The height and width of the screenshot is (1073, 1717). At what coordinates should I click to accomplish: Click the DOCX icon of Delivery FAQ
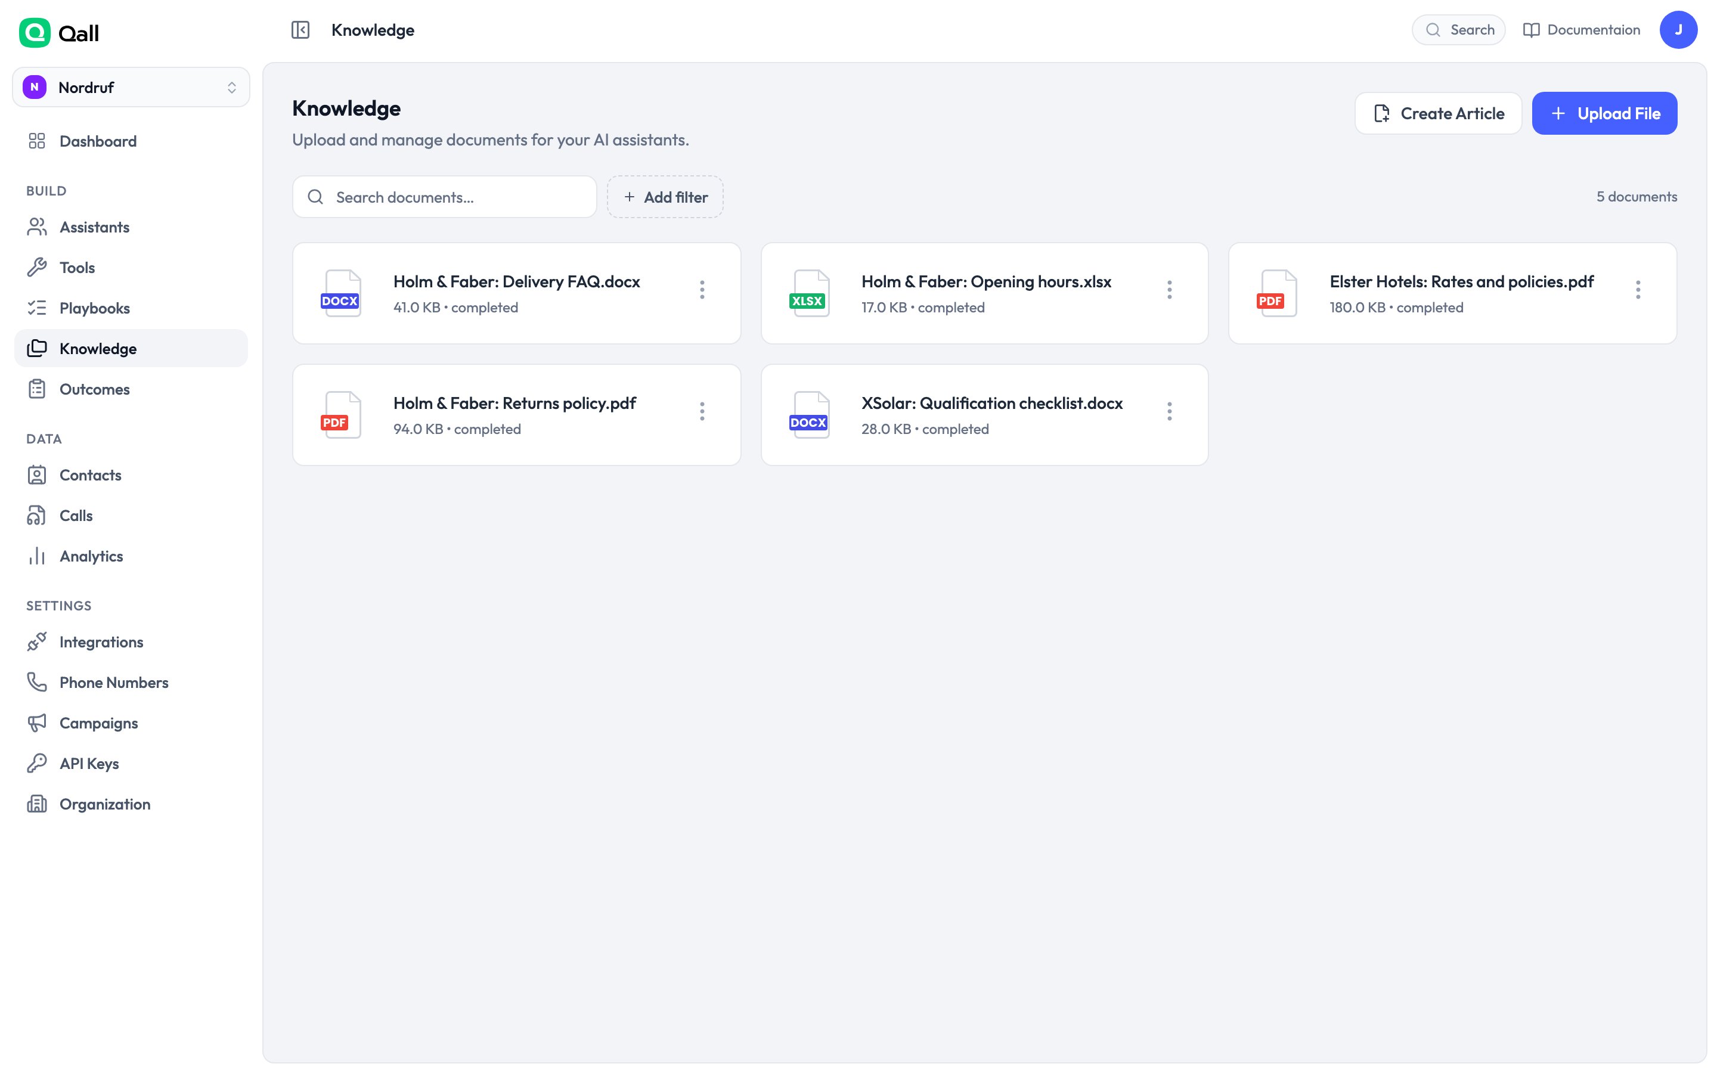341,293
